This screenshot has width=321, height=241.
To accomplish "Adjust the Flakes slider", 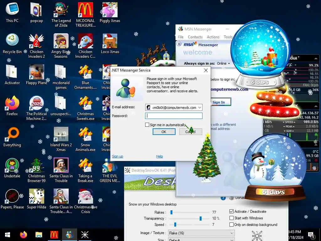I will (171, 212).
